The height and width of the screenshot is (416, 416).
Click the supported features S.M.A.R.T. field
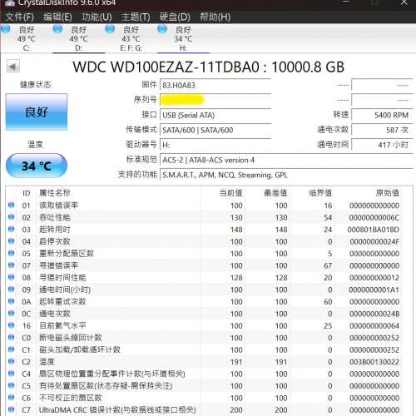point(286,175)
